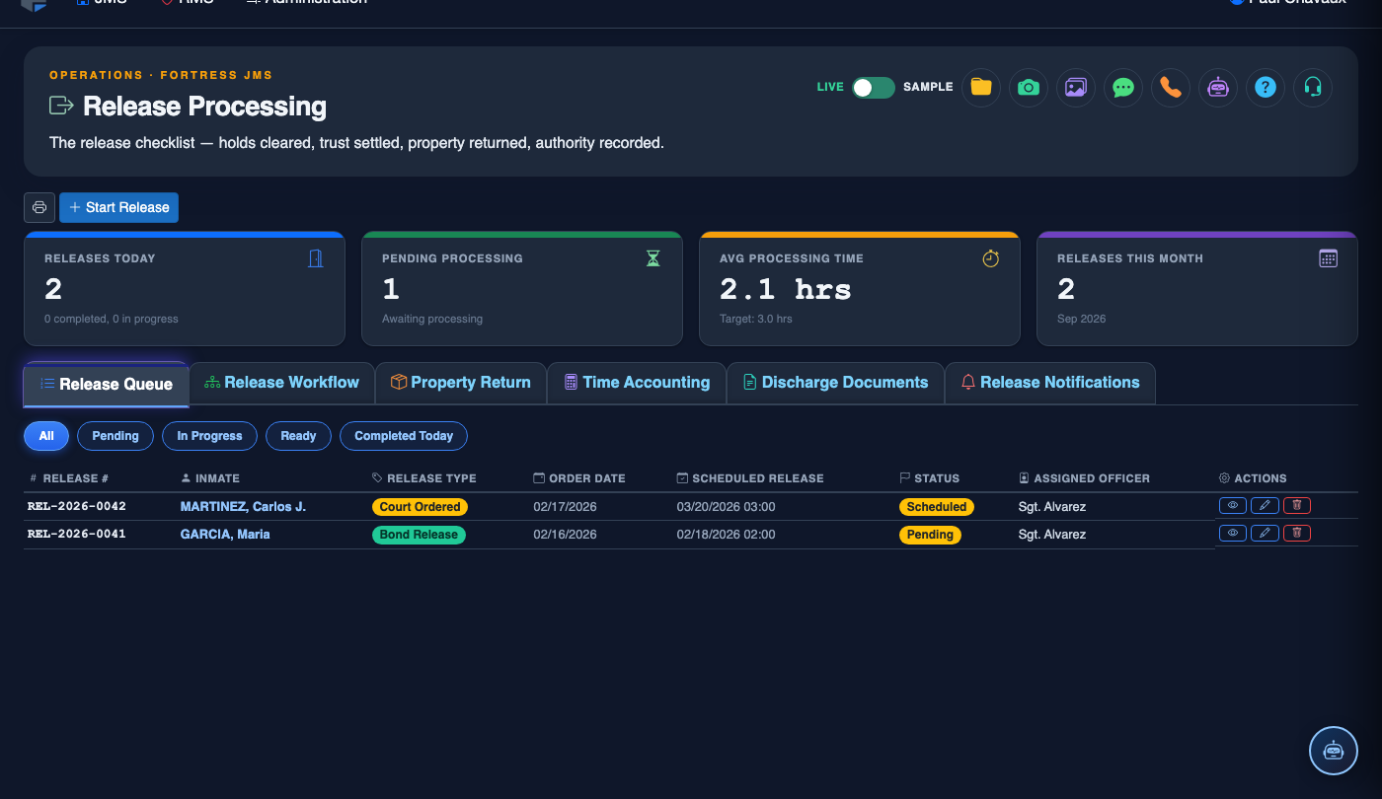The height and width of the screenshot is (799, 1382).
Task: Click the Start Release button
Action: pos(118,207)
